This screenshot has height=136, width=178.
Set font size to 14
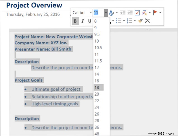click(x=97, y=74)
